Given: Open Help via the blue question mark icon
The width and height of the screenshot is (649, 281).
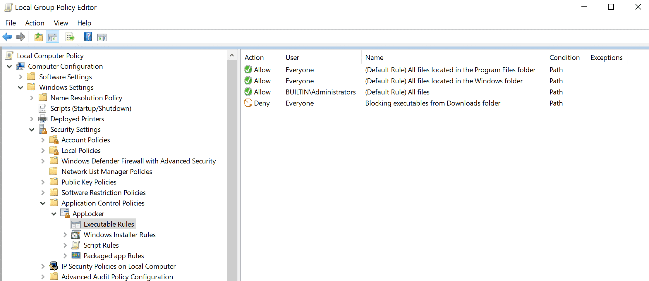Looking at the screenshot, I should point(88,37).
